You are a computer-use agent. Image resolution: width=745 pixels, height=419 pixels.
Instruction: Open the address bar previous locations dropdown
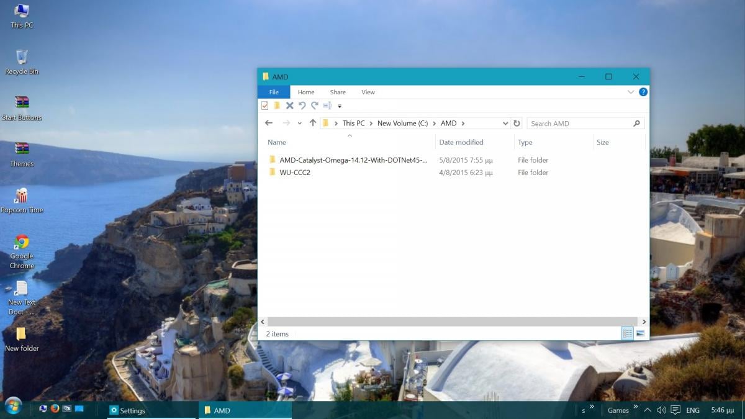pyautogui.click(x=505, y=124)
